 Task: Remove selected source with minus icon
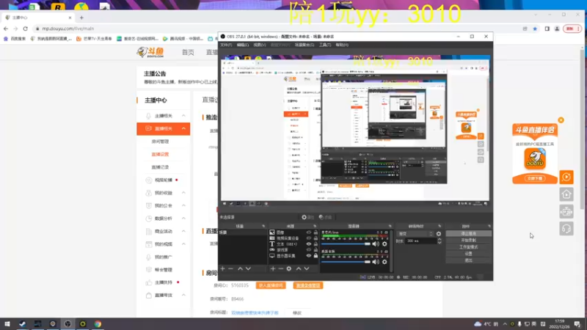click(280, 268)
